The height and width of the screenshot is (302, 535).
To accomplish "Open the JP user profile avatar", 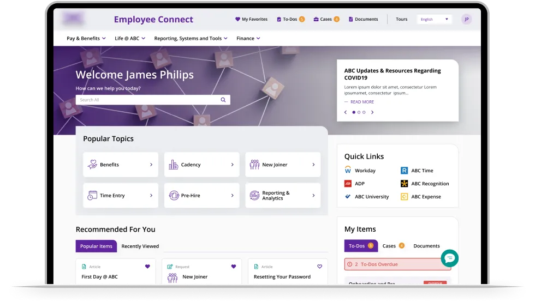I will (466, 19).
